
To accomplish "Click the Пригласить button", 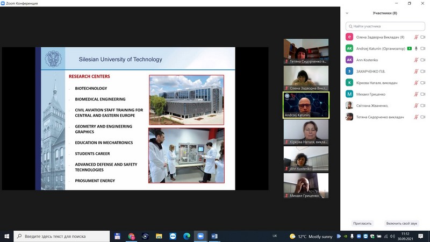I will 362,223.
